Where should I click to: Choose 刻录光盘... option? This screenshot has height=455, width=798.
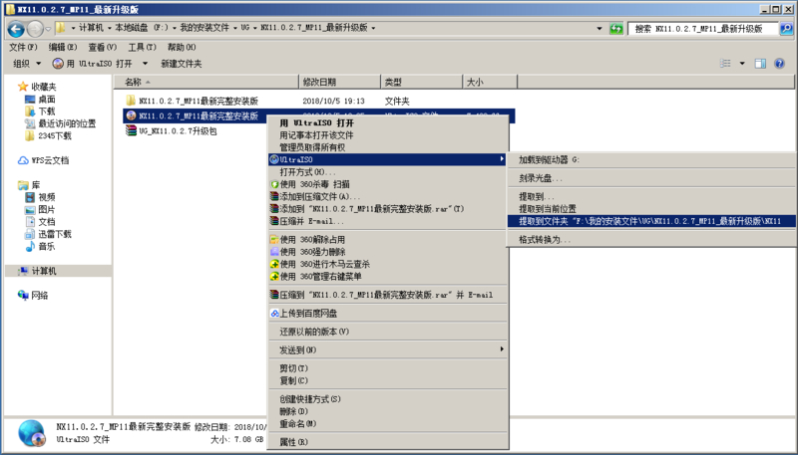(x=651, y=178)
